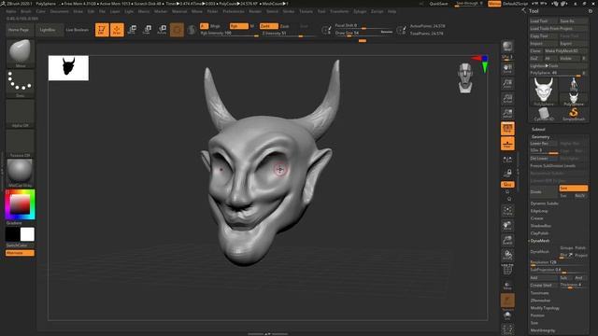Click the AAHalf icon
The image size is (598, 336).
(x=507, y=114)
